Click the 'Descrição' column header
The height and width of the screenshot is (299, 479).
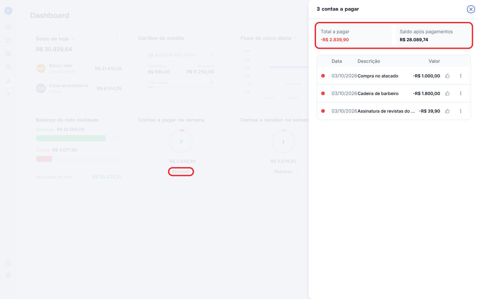pyautogui.click(x=369, y=61)
